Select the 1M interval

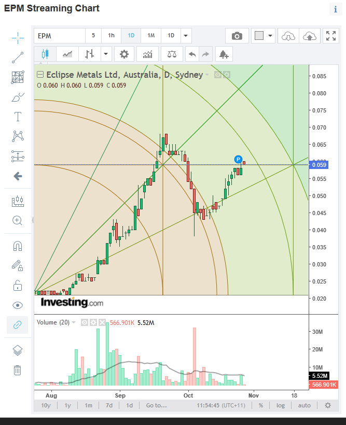pos(151,36)
